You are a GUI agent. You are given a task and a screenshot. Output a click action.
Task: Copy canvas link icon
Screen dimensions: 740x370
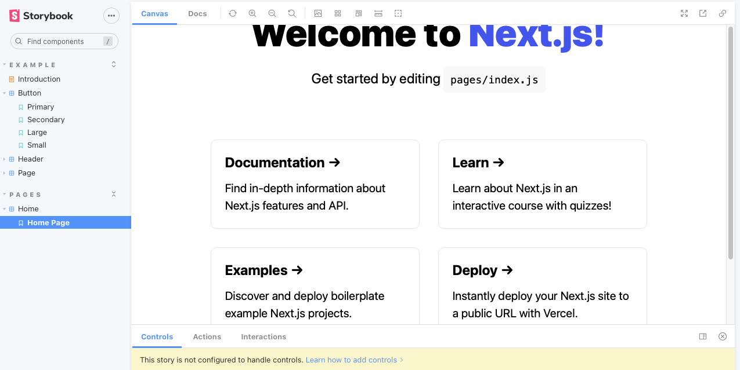(x=723, y=13)
